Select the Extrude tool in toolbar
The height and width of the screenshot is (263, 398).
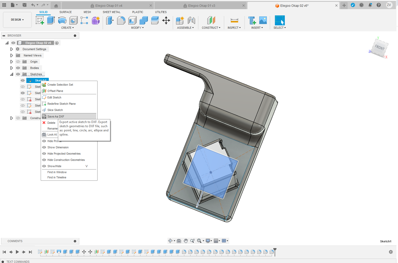[x=51, y=20]
